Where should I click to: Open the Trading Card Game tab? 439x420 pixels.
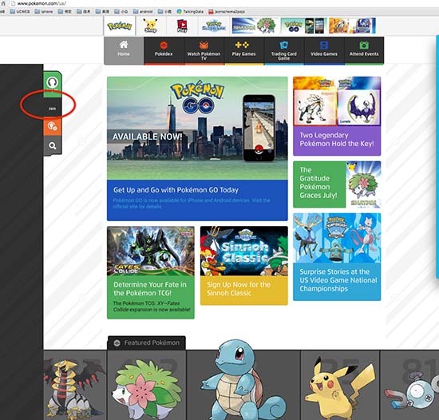(x=284, y=50)
